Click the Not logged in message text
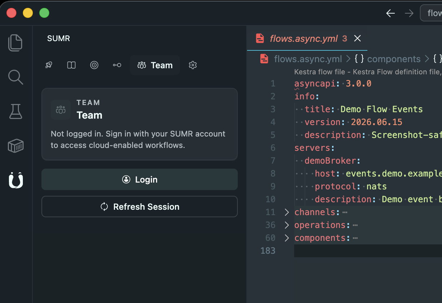 [138, 139]
